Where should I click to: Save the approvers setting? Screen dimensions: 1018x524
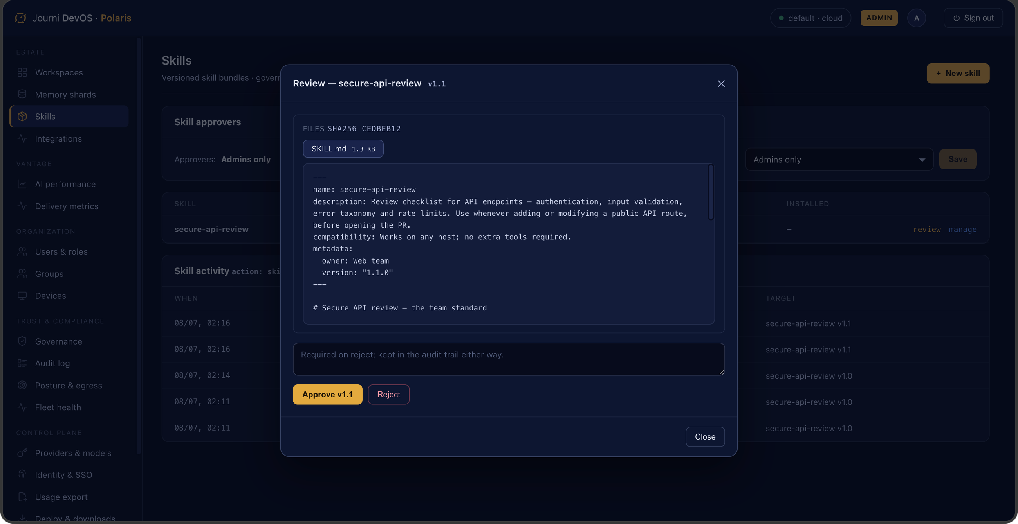coord(958,159)
